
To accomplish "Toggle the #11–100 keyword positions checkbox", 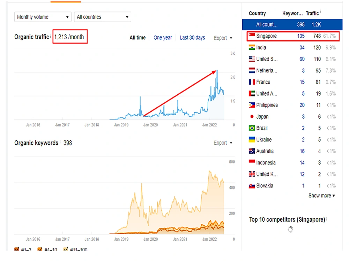I will (x=66, y=249).
